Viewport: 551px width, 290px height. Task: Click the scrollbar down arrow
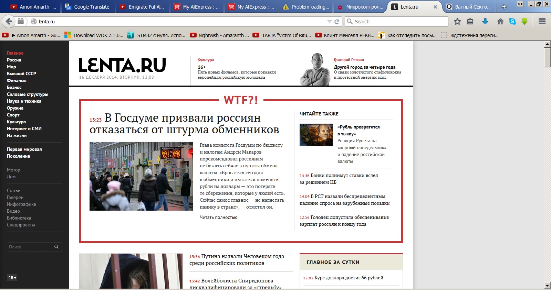547,286
